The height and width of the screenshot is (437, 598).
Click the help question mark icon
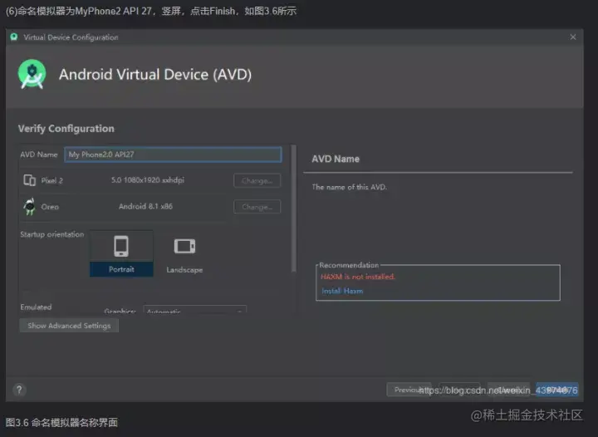point(19,390)
